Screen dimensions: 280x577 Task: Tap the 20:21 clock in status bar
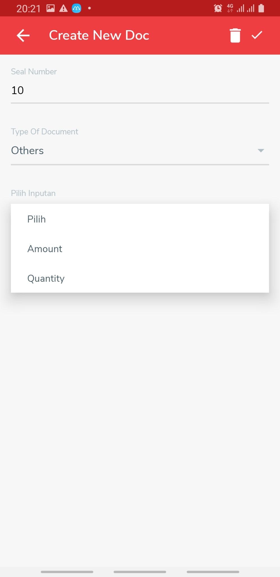pyautogui.click(x=28, y=9)
